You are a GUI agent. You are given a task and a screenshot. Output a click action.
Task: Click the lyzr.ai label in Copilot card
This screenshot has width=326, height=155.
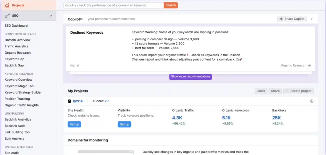pos(74,65)
